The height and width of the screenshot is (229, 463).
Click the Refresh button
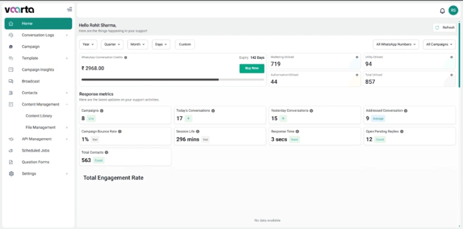coord(445,27)
